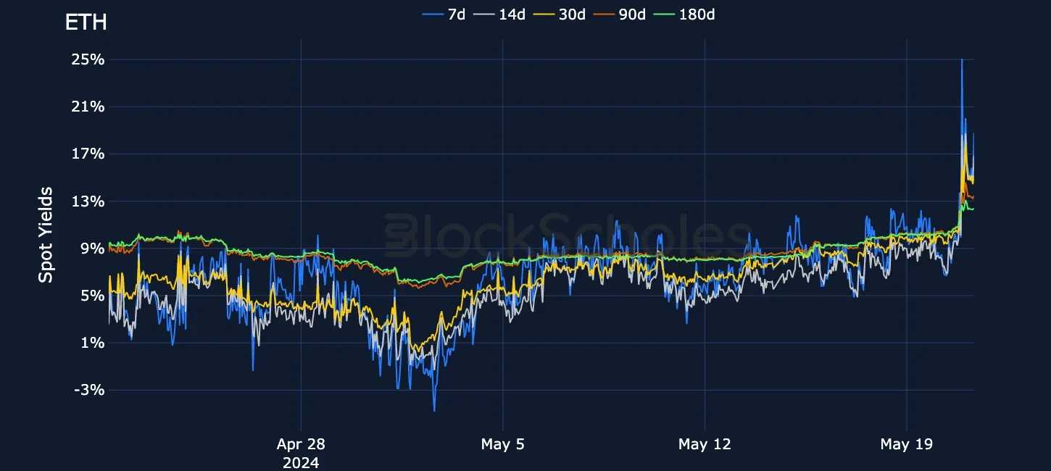Viewport: 1051px width, 471px height.
Task: Click the May 5 date label
Action: 502,444
